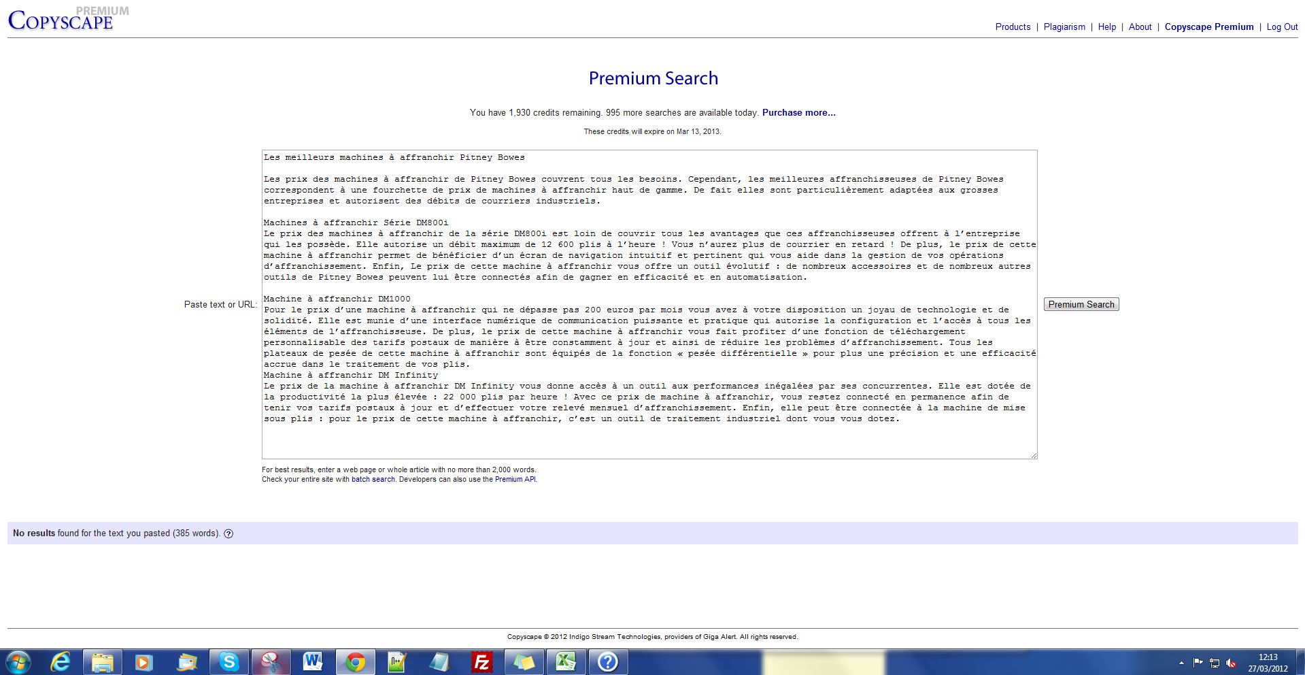1305x675 pixels.
Task: Open Skype from the taskbar
Action: click(228, 661)
